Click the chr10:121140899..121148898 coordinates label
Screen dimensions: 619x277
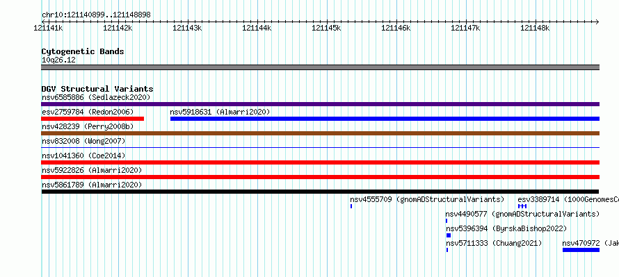pos(96,15)
